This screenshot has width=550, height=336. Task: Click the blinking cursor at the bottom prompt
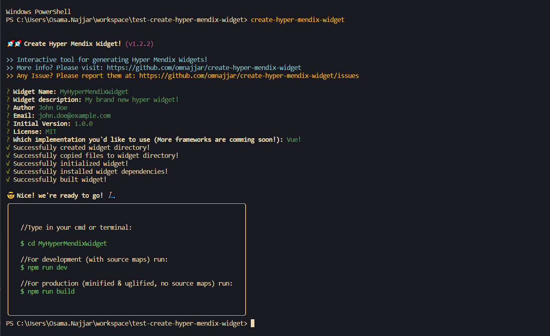pos(252,323)
